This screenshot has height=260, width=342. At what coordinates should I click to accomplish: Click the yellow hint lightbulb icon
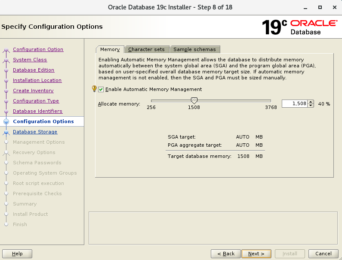pyautogui.click(x=94, y=88)
